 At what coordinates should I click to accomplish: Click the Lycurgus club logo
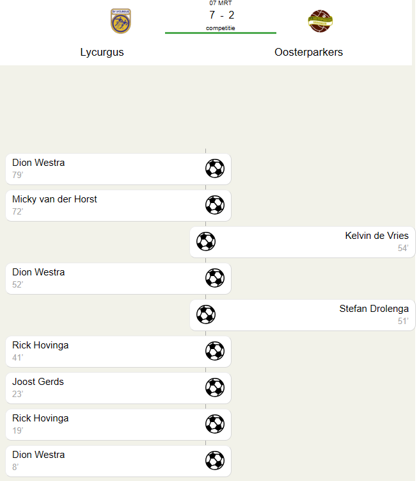click(121, 21)
